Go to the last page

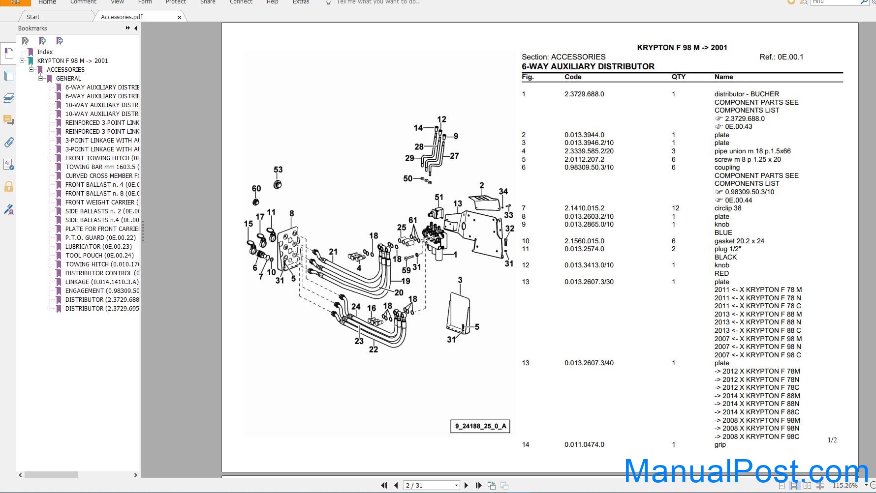point(478,485)
